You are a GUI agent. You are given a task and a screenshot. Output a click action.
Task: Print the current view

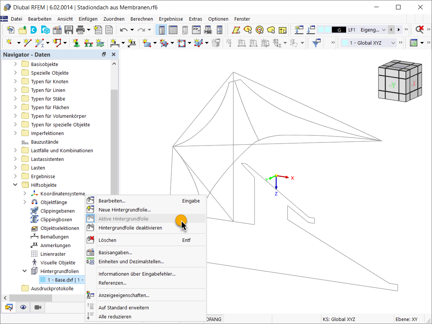79,29
